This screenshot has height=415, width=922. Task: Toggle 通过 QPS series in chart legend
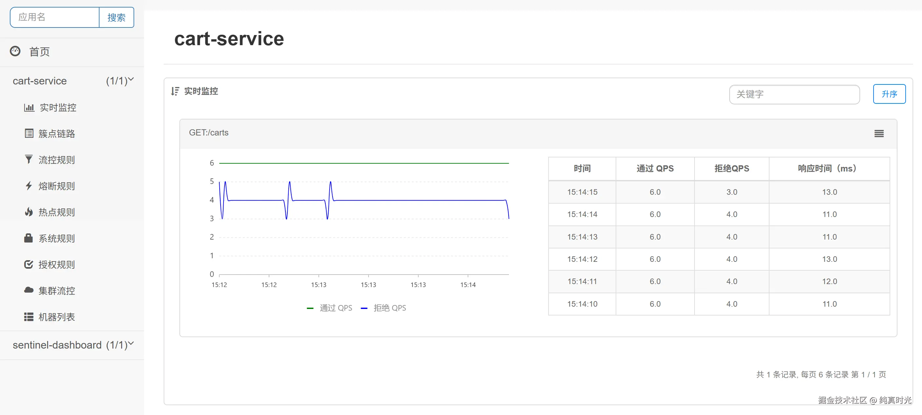[330, 308]
